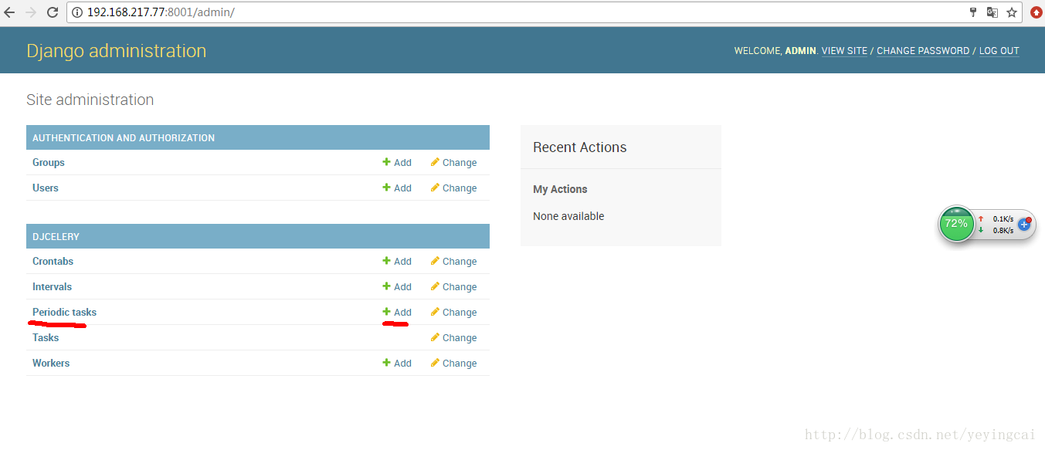Select the ADMIN username text
This screenshot has height=450, width=1045.
click(800, 51)
